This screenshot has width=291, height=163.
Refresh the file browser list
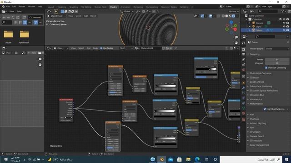point(18,17)
